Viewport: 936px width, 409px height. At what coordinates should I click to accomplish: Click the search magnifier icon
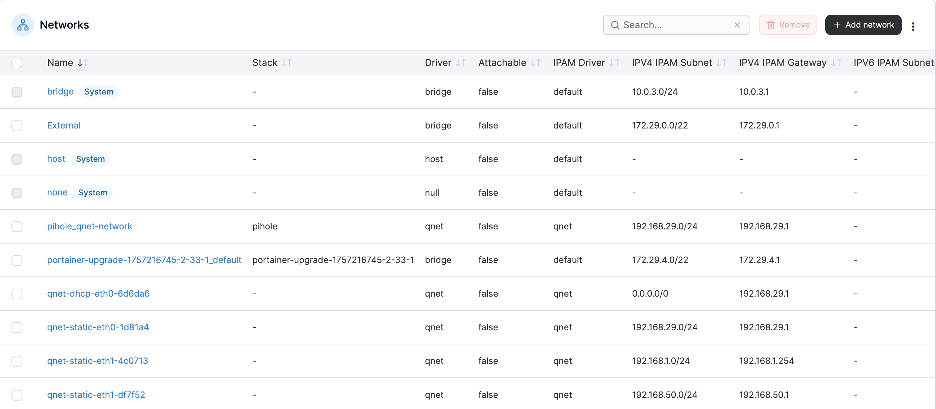[615, 25]
